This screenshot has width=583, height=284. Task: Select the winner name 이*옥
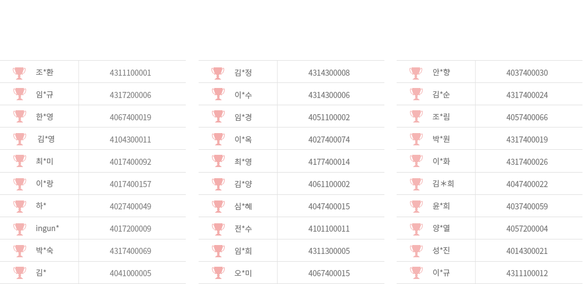tap(243, 139)
